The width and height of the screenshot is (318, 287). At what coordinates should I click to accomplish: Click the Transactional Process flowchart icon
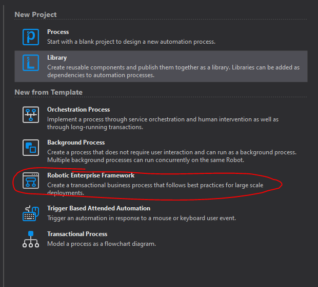[x=31, y=239]
